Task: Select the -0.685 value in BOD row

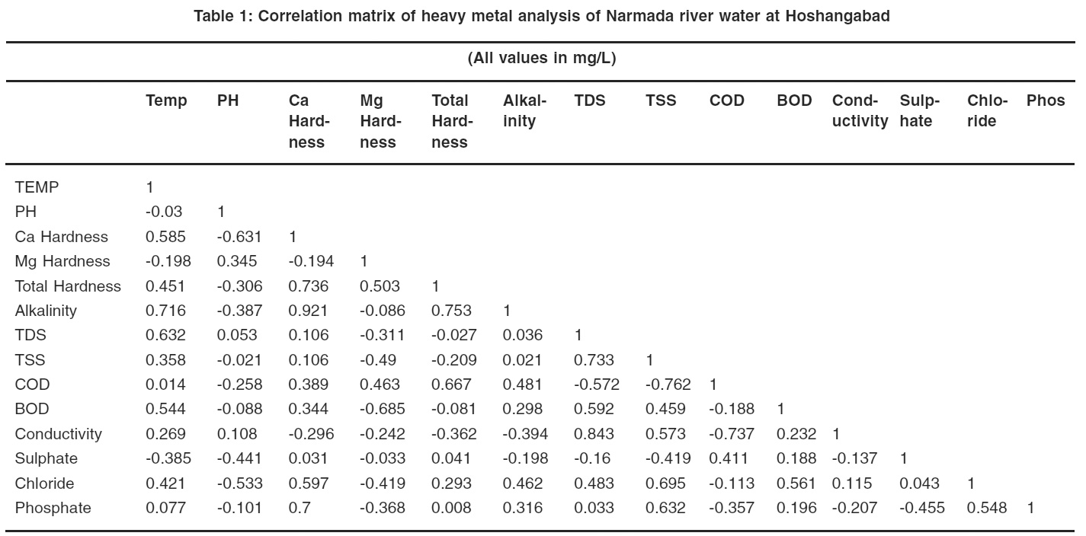Action: click(382, 410)
